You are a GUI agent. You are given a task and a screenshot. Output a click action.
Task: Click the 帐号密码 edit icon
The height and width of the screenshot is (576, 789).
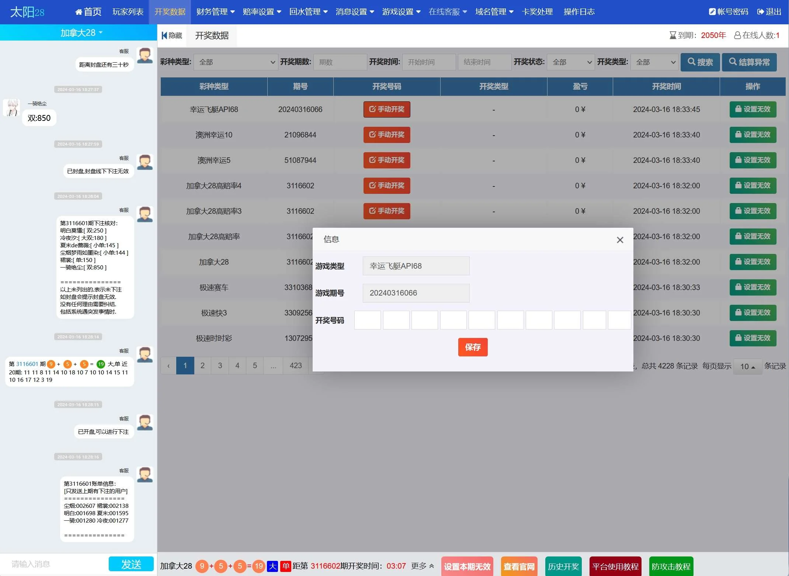click(x=712, y=12)
